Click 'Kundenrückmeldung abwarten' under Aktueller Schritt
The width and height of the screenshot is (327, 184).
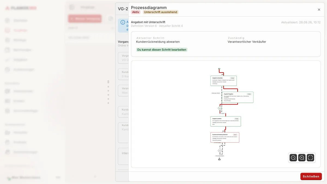tap(158, 42)
